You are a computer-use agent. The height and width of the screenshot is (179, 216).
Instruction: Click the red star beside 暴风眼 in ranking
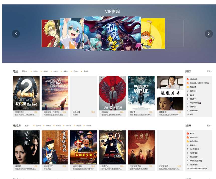188,133
